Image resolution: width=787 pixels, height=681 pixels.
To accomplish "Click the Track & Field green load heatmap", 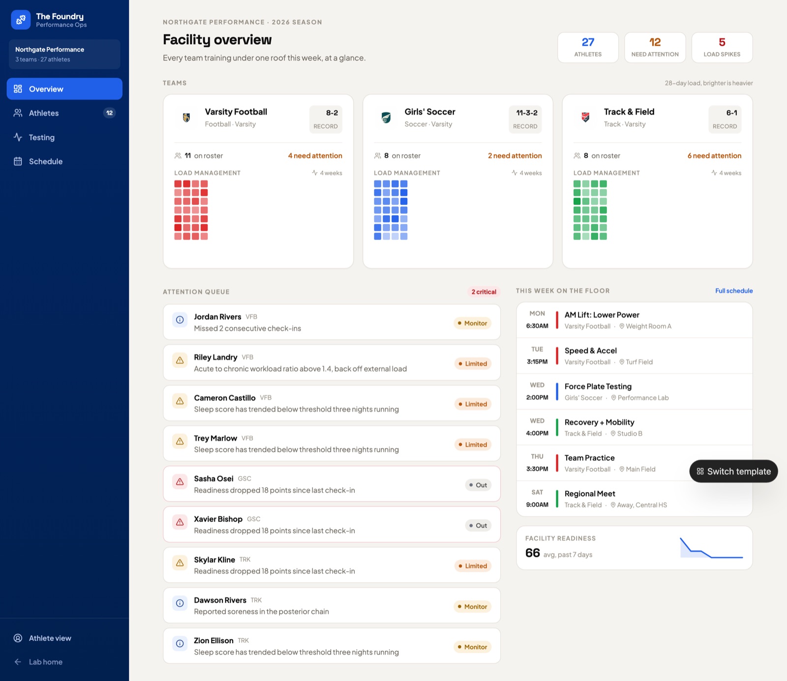I will [x=590, y=210].
